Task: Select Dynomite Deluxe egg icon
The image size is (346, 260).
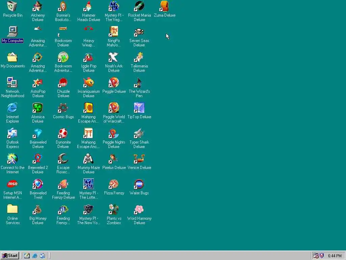Action: [63, 133]
